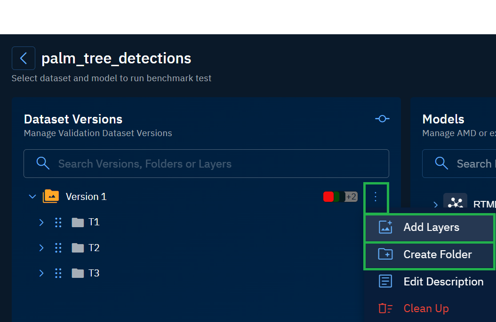
Task: Select the red Clean Up option
Action: coord(425,308)
